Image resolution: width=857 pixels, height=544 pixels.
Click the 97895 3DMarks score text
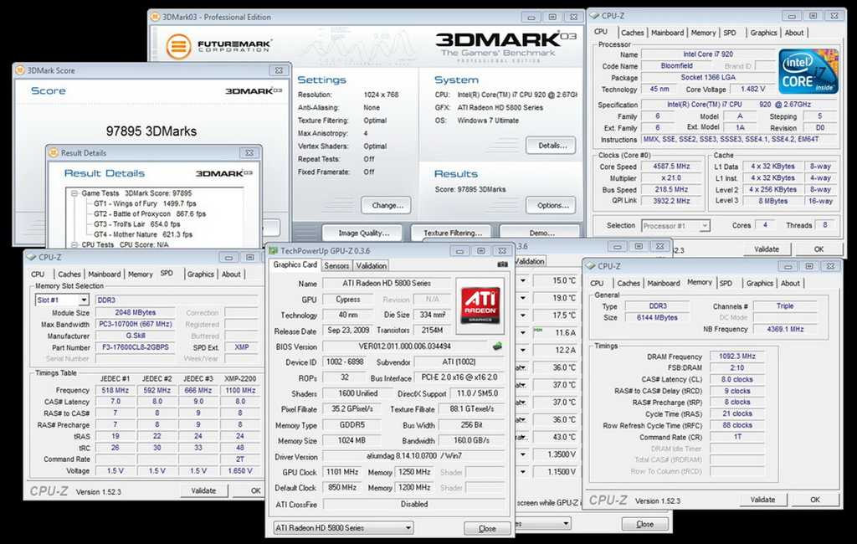coord(151,131)
